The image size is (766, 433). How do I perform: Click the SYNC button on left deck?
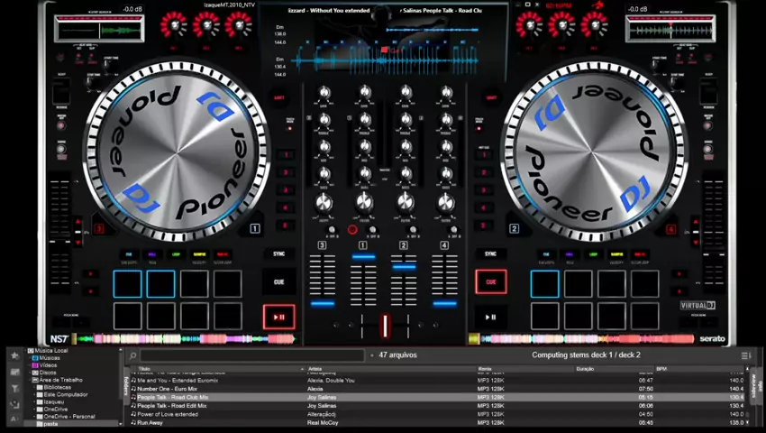pyautogui.click(x=278, y=254)
